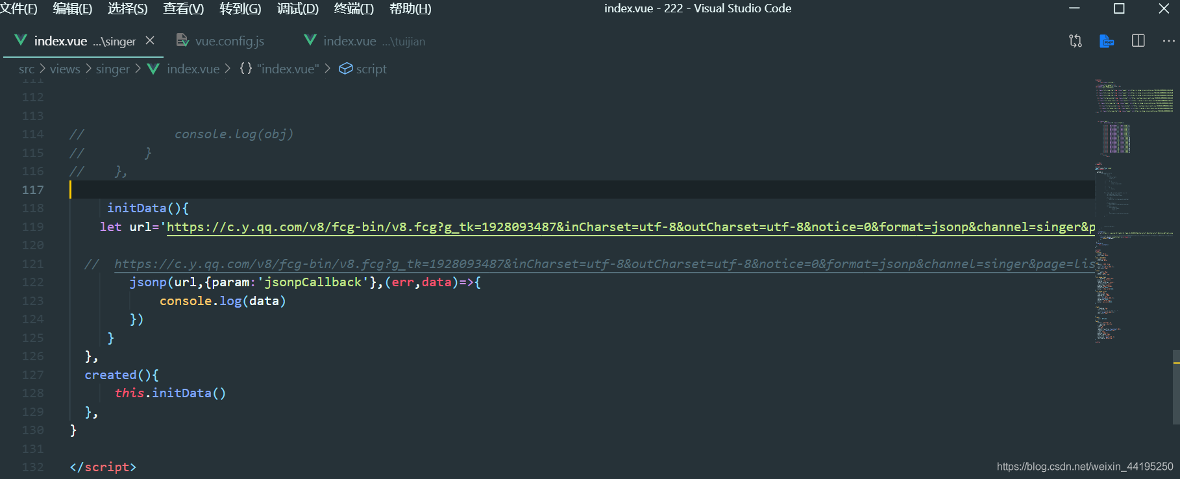
Task: Split the editor to the right
Action: click(x=1138, y=40)
